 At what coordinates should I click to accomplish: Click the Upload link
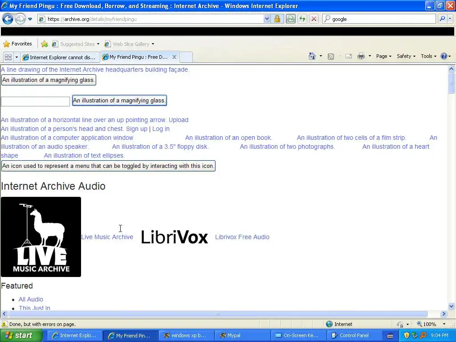[x=179, y=120]
